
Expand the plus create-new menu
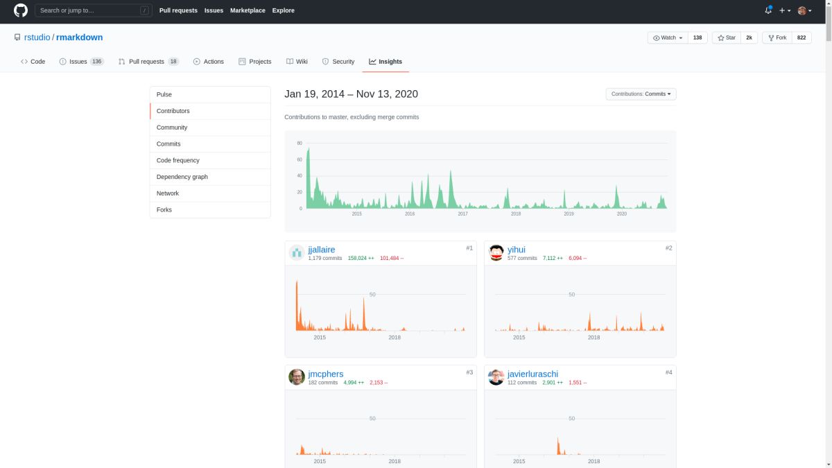[x=785, y=10]
